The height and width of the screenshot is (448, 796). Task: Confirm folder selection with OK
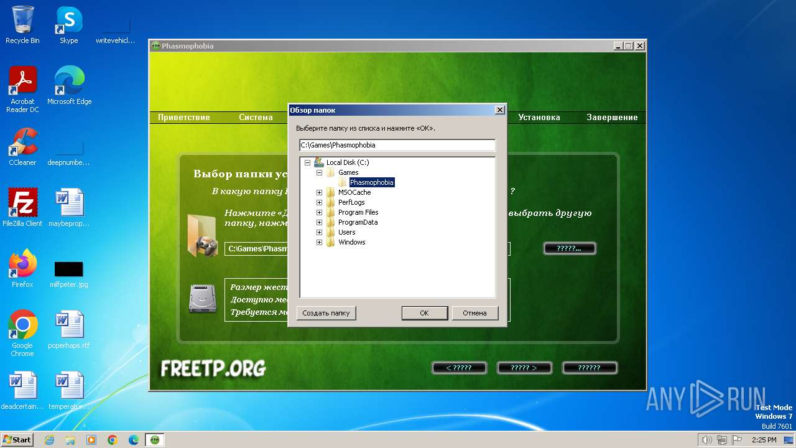pyautogui.click(x=424, y=313)
